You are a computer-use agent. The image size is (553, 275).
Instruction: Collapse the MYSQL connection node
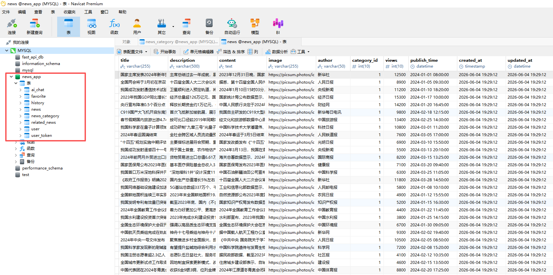[7, 51]
